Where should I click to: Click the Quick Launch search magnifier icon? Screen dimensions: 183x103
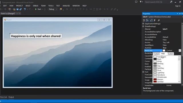point(171,2)
